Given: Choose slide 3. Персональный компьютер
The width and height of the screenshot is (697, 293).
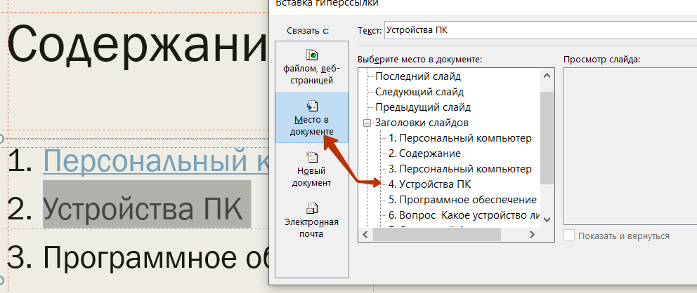Looking at the screenshot, I should coord(460,169).
